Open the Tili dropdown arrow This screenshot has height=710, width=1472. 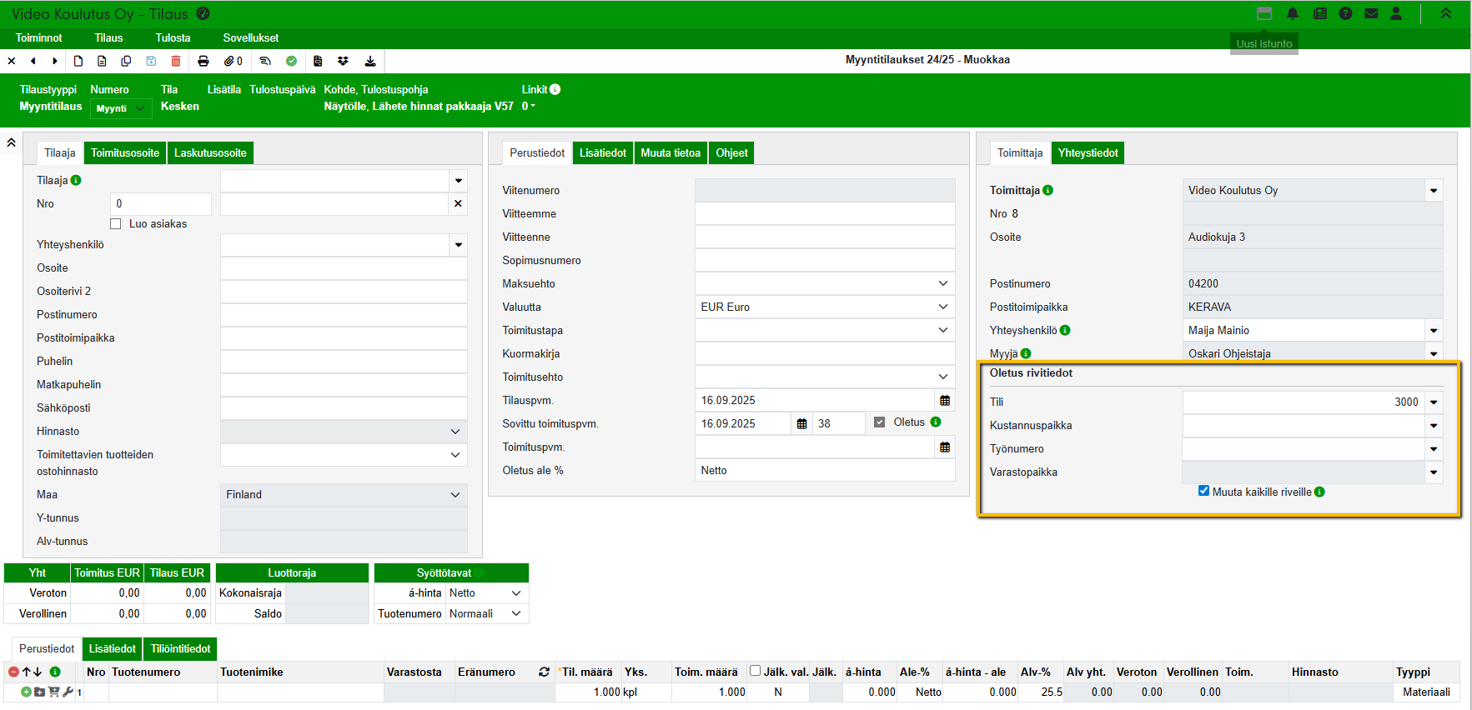(1433, 402)
